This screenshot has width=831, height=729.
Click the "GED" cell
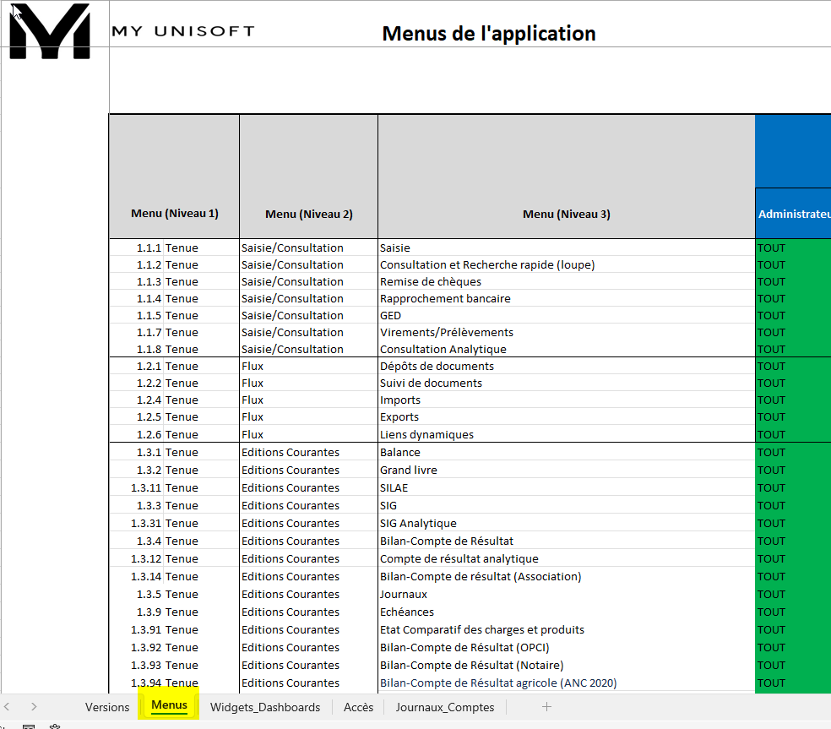[x=567, y=316]
